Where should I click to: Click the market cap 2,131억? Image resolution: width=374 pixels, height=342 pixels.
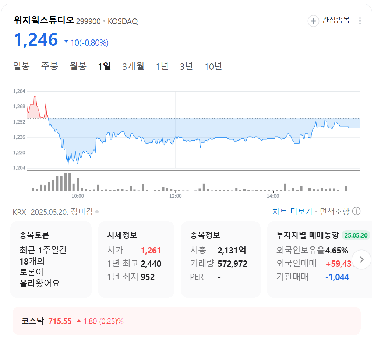pyautogui.click(x=232, y=251)
